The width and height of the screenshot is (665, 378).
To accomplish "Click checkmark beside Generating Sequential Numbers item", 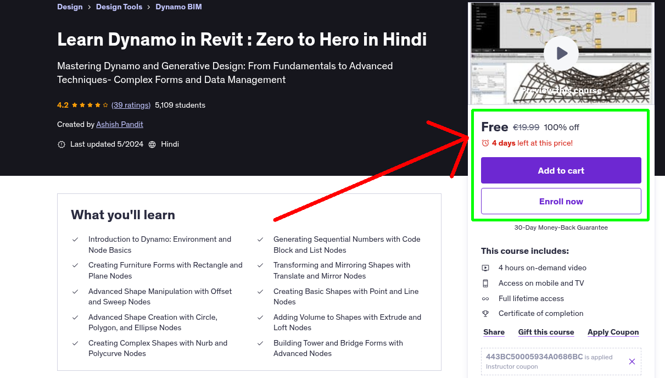I will coord(260,240).
